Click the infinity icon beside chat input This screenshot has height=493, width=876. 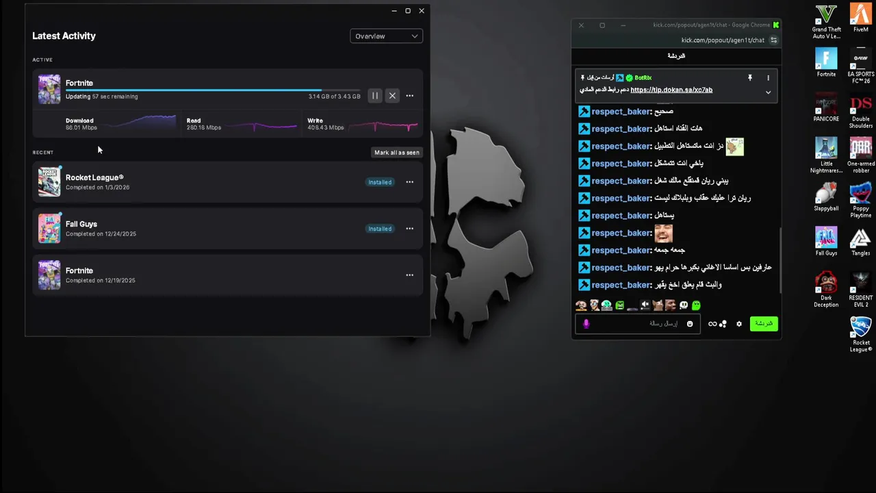pos(712,324)
